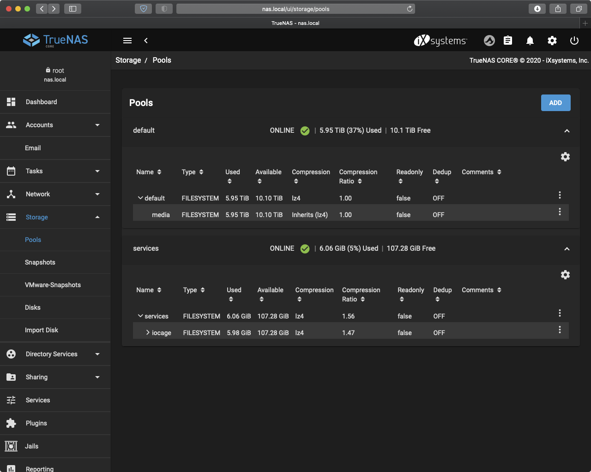
Task: Expand the Sharing menu
Action: click(x=55, y=377)
